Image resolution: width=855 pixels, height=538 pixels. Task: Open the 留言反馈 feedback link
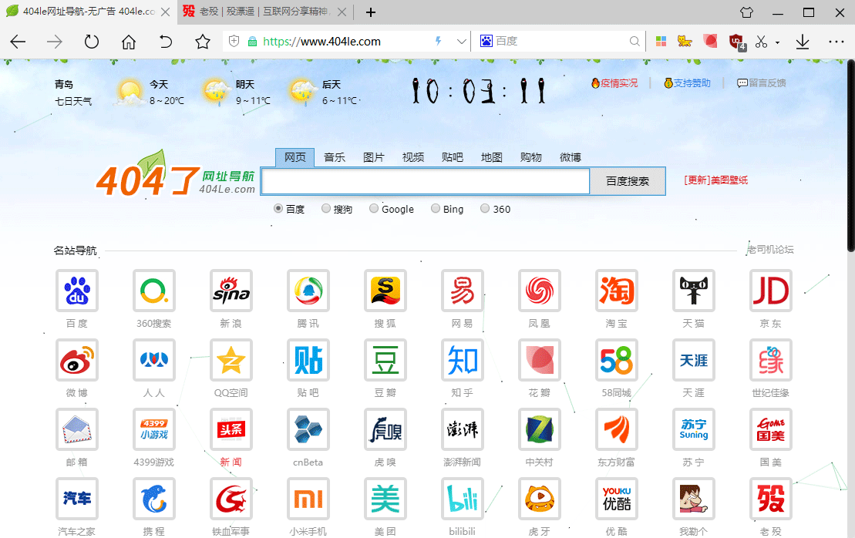tap(761, 82)
